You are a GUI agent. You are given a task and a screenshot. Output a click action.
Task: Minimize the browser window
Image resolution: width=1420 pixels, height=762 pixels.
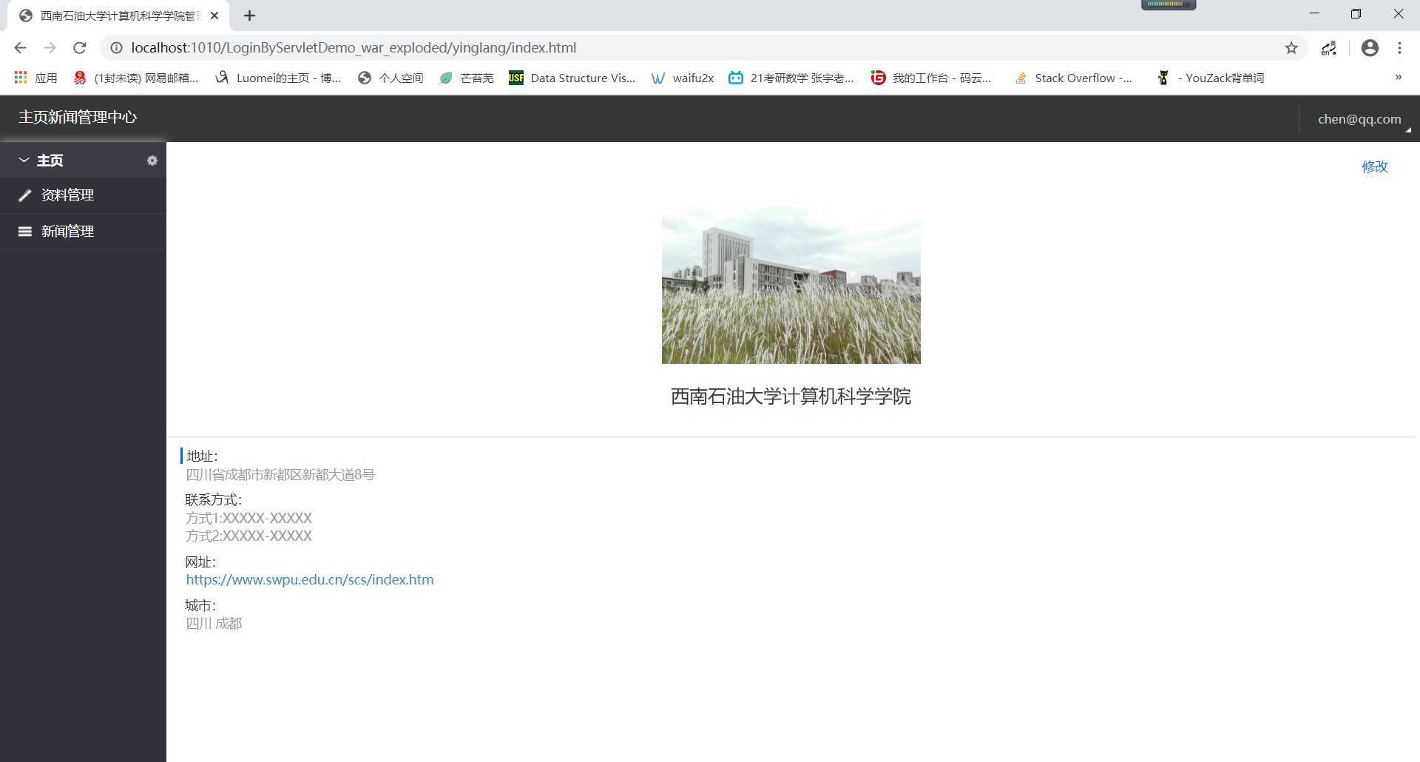tap(1314, 13)
